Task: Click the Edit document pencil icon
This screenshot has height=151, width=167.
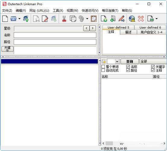Action: [45, 19]
